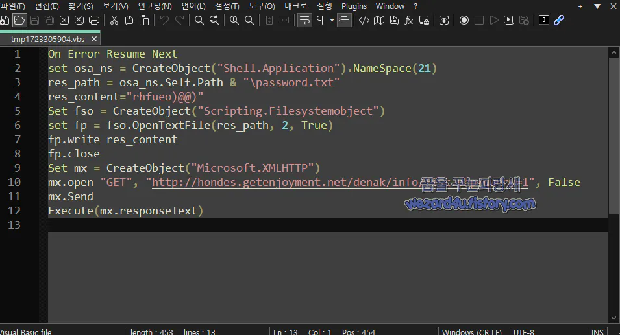Open the 매크로 menu

click(296, 6)
